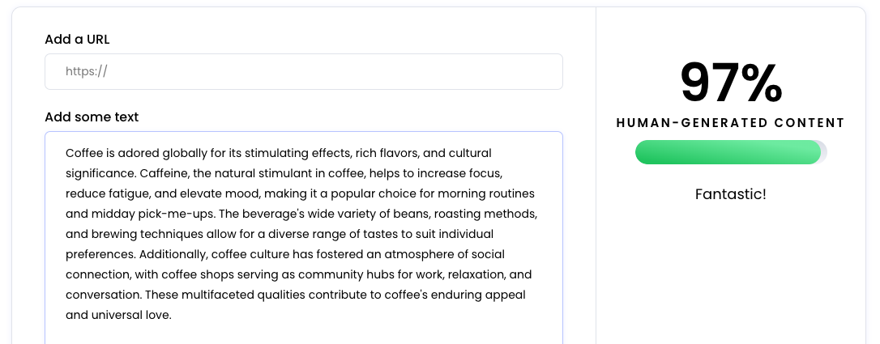880x344 pixels.
Task: Click the 'Human-Generated Content' label
Action: pyautogui.click(x=731, y=123)
